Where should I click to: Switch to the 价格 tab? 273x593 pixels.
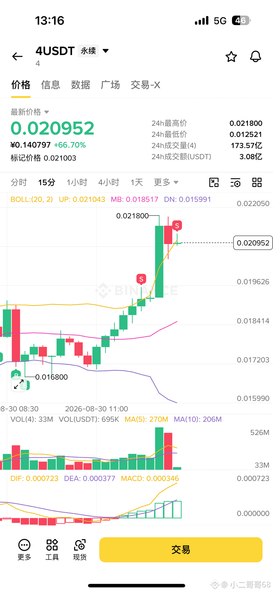pyautogui.click(x=21, y=85)
